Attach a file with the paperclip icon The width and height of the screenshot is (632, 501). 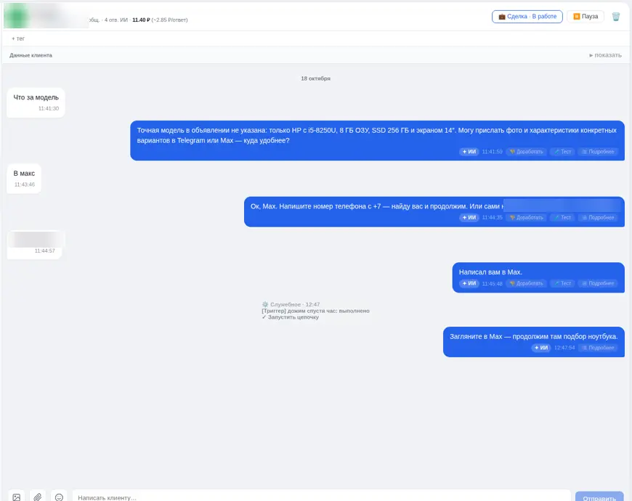pos(38,497)
